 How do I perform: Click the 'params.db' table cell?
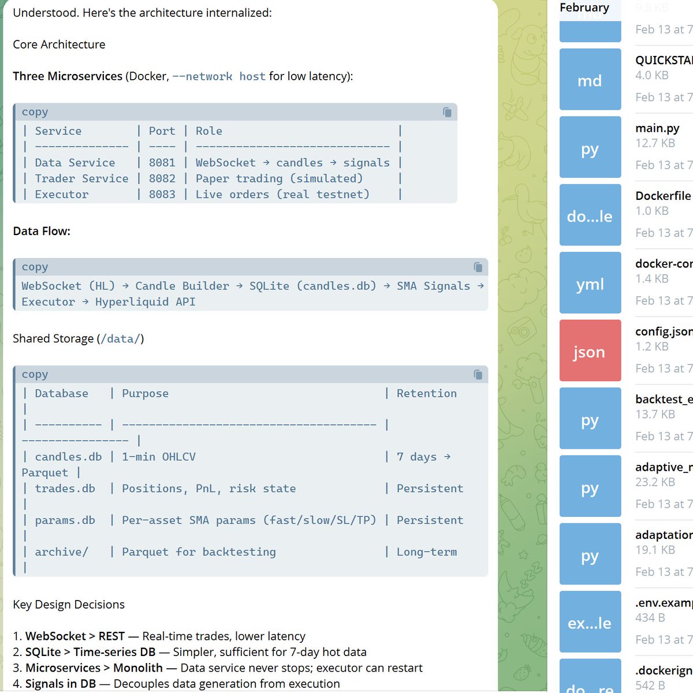click(65, 520)
